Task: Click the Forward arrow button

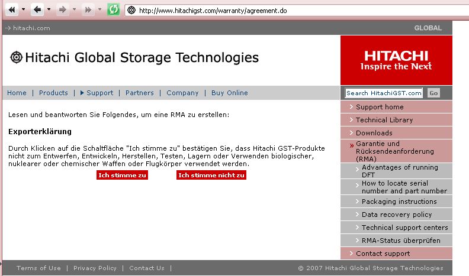Action: 62,10
